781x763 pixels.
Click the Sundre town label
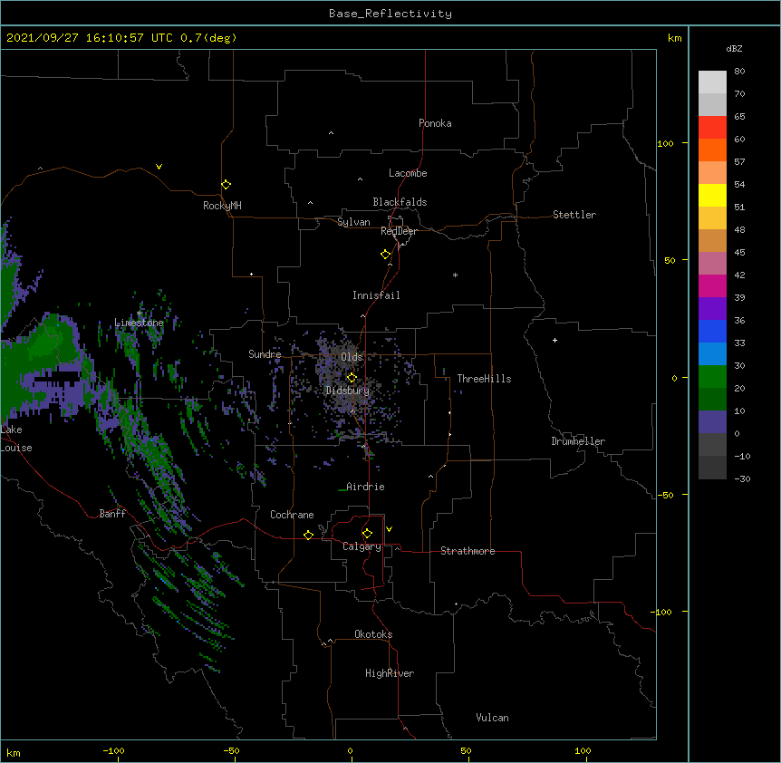[265, 354]
